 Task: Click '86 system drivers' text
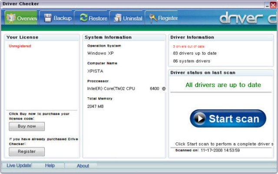(x=192, y=61)
